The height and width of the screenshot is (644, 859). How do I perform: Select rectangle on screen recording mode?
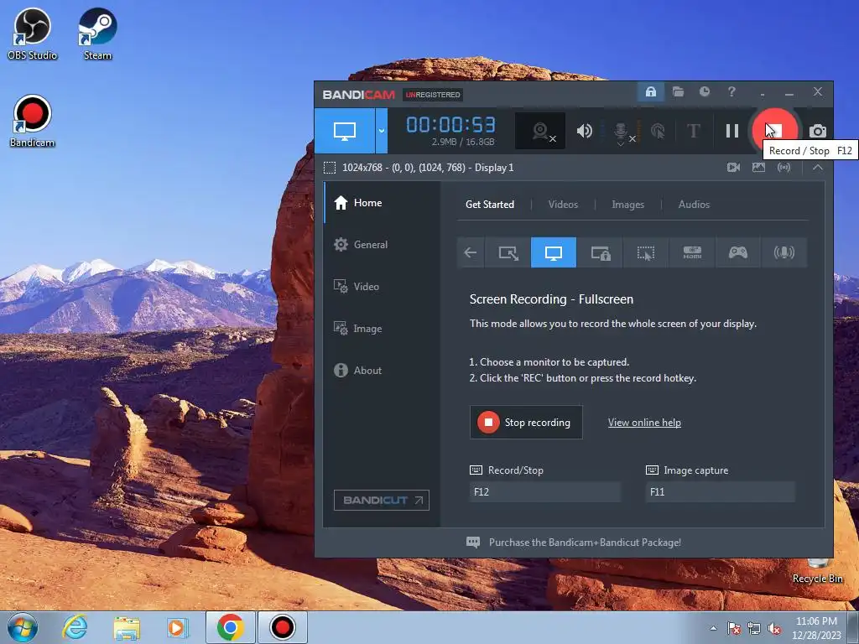(508, 252)
